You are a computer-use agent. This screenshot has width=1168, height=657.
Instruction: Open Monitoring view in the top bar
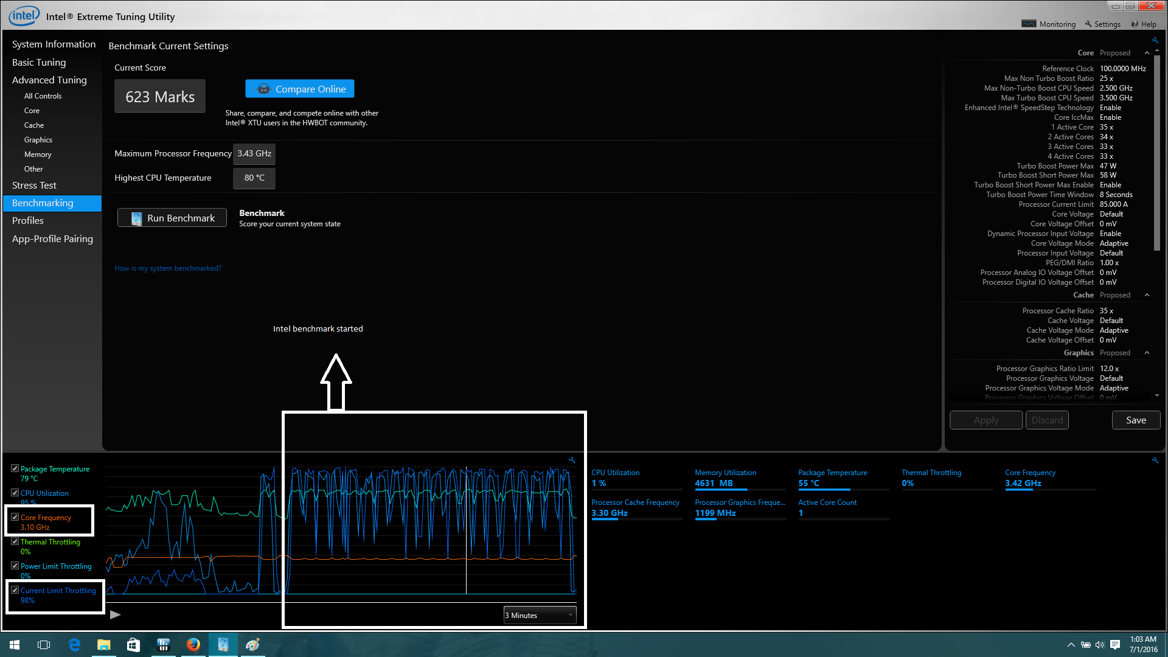click(1049, 24)
